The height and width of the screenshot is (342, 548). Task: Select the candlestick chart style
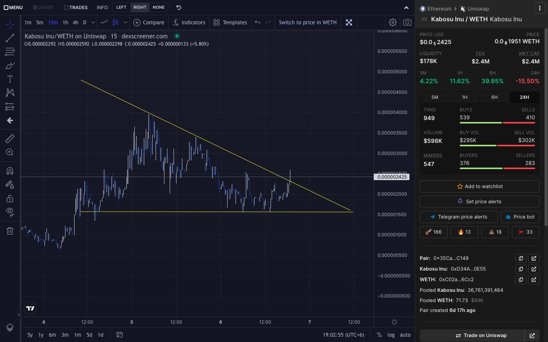(115, 22)
